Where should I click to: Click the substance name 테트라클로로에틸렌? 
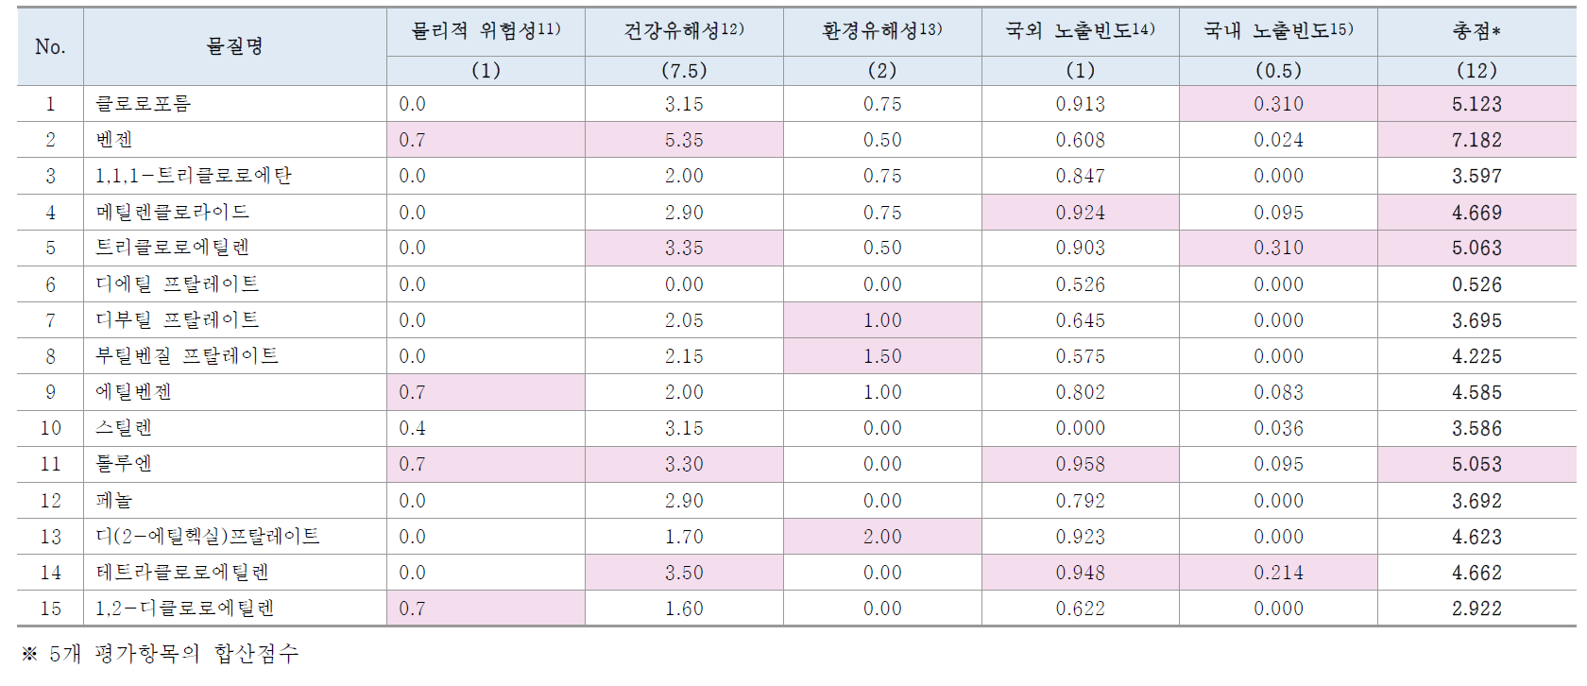tap(182, 573)
